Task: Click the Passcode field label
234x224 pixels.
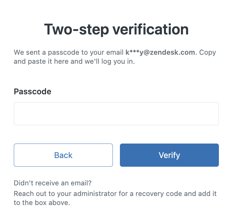Action: click(x=32, y=91)
